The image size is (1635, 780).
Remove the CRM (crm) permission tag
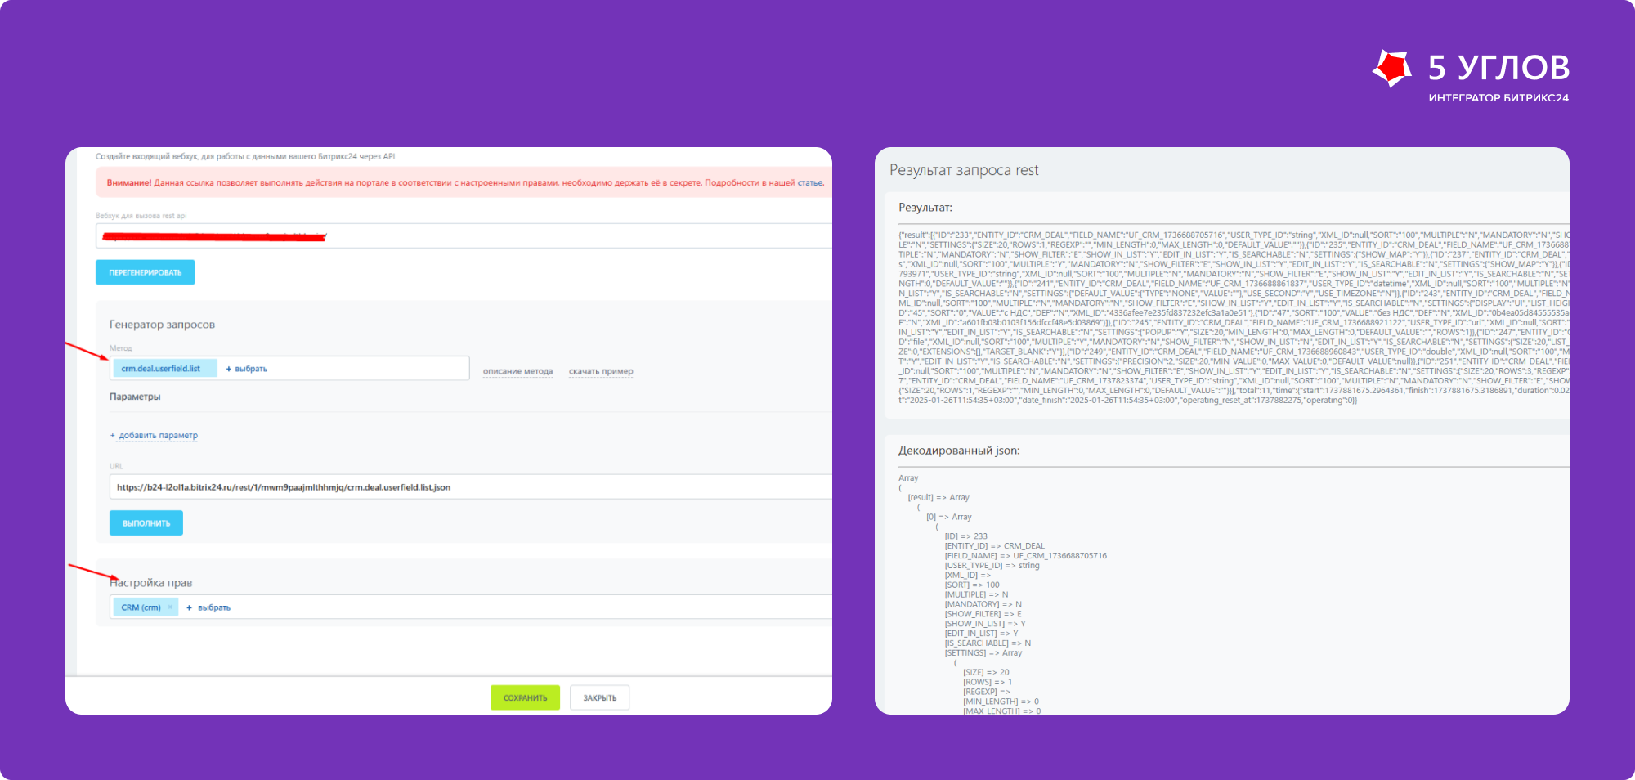click(170, 607)
